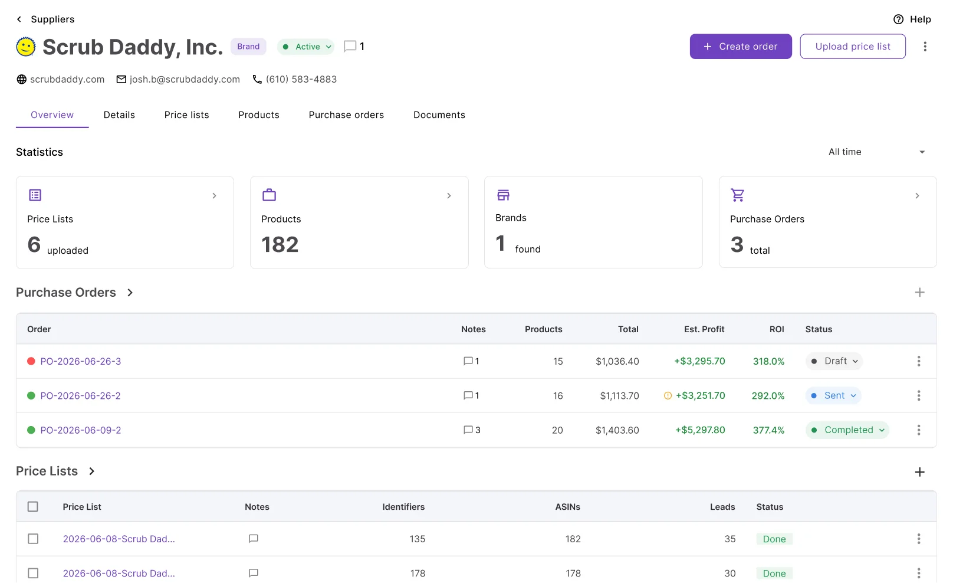Toggle select-all checkbox in Price List header
The image size is (953, 583).
pyautogui.click(x=33, y=507)
